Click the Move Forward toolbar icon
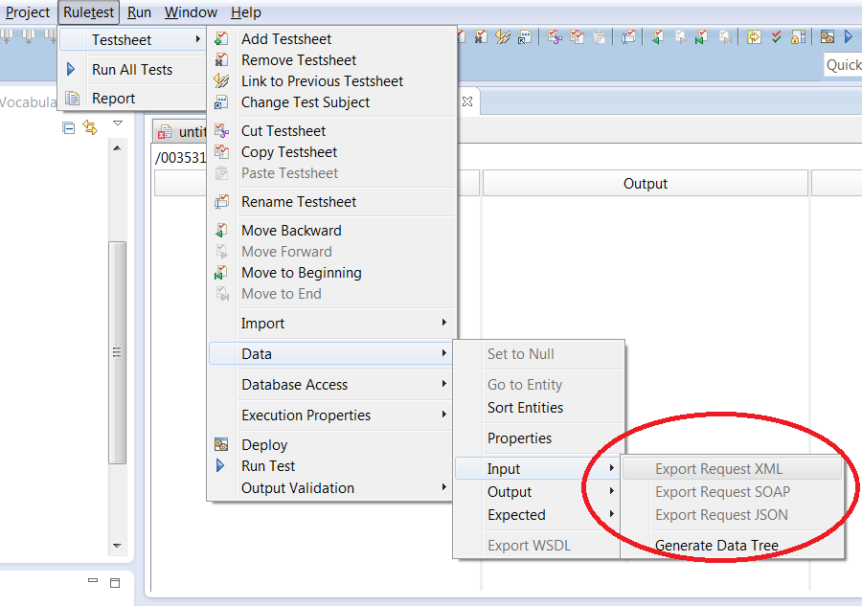 680,37
